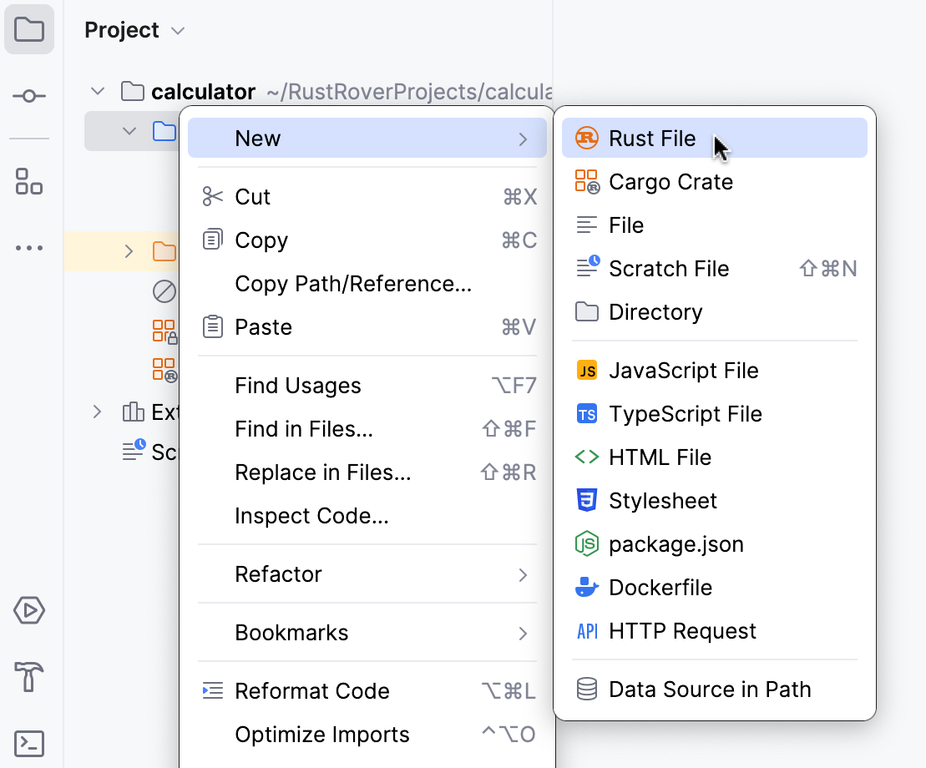Click the Cargo Crate icon in submenu

[587, 182]
